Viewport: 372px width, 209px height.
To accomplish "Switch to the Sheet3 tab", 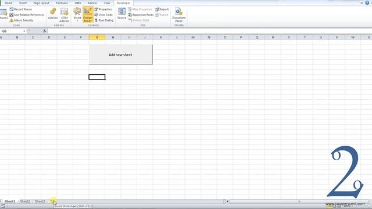I will pyautogui.click(x=40, y=201).
